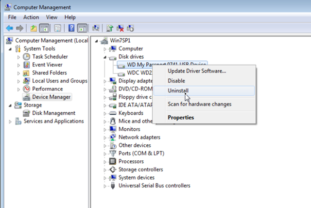Click the blue Help question mark icon

[x=71, y=28]
